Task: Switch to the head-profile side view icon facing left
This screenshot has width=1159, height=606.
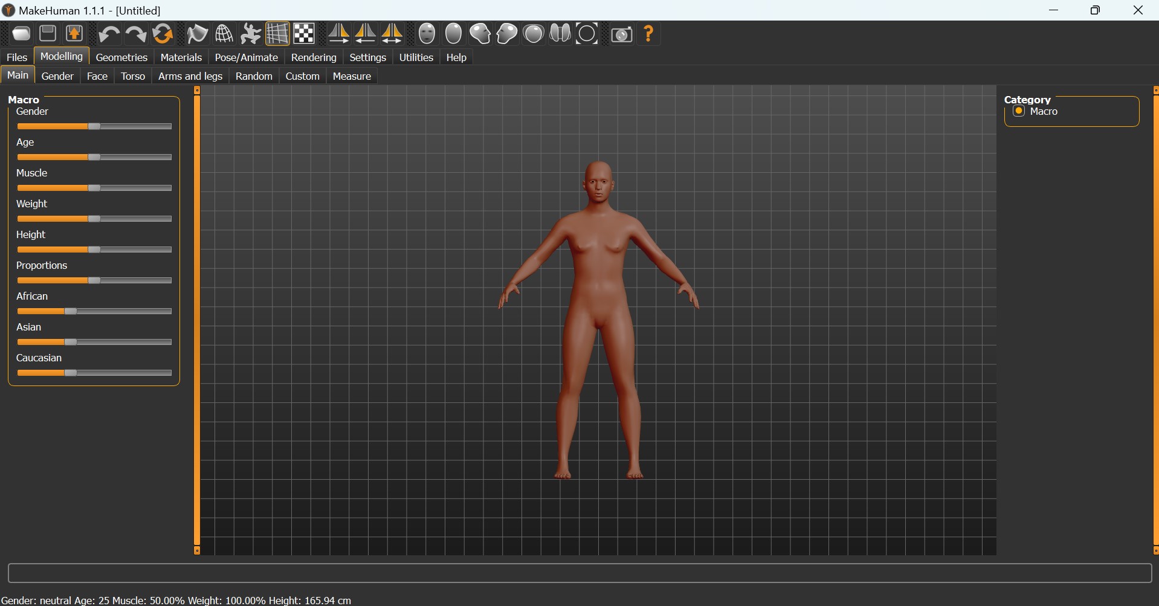Action: point(507,34)
